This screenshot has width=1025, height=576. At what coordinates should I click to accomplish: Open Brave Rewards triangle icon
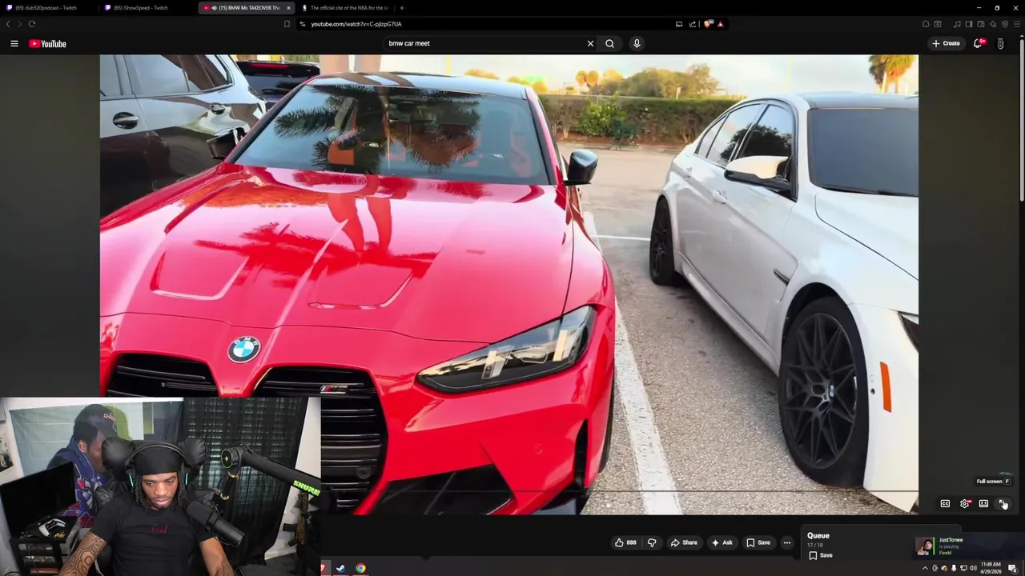[720, 24]
